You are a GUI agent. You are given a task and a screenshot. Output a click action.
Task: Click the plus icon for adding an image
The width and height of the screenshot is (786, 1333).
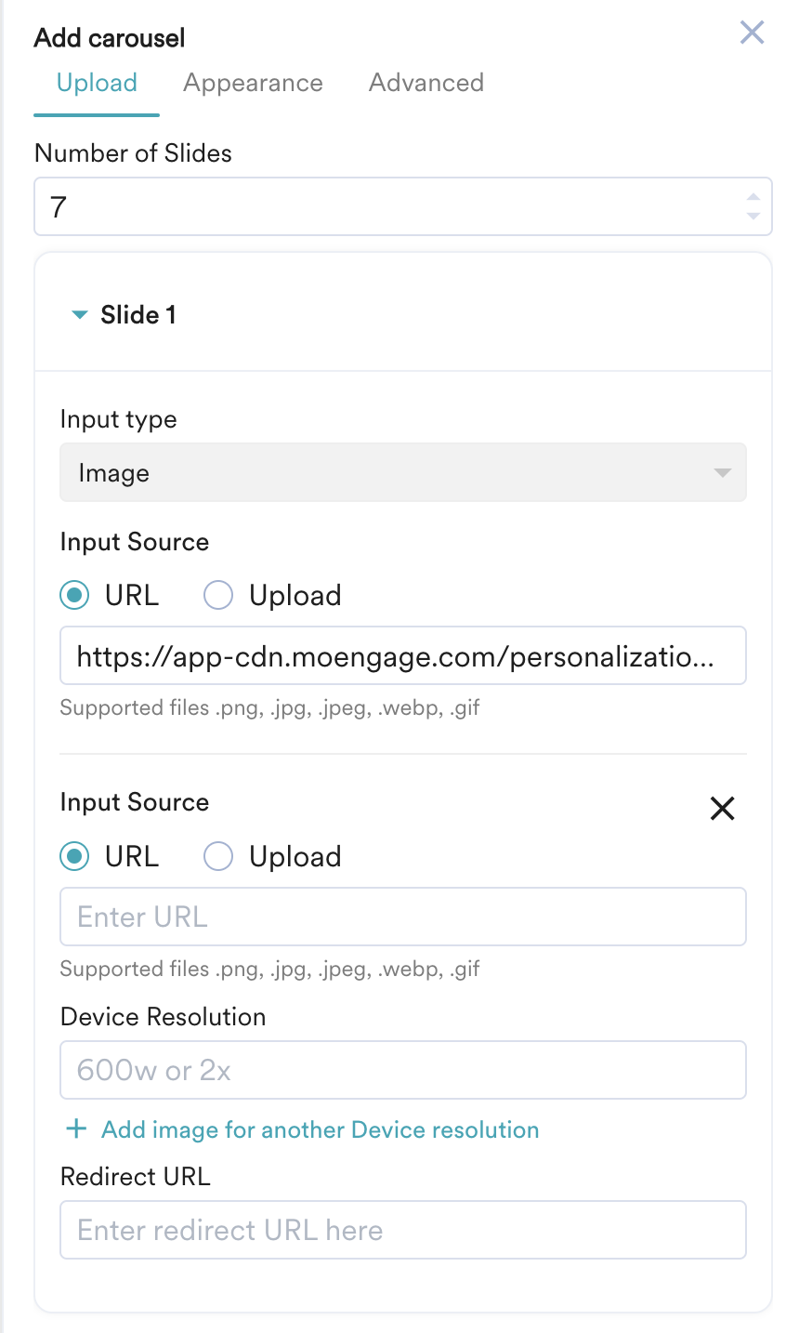76,1128
